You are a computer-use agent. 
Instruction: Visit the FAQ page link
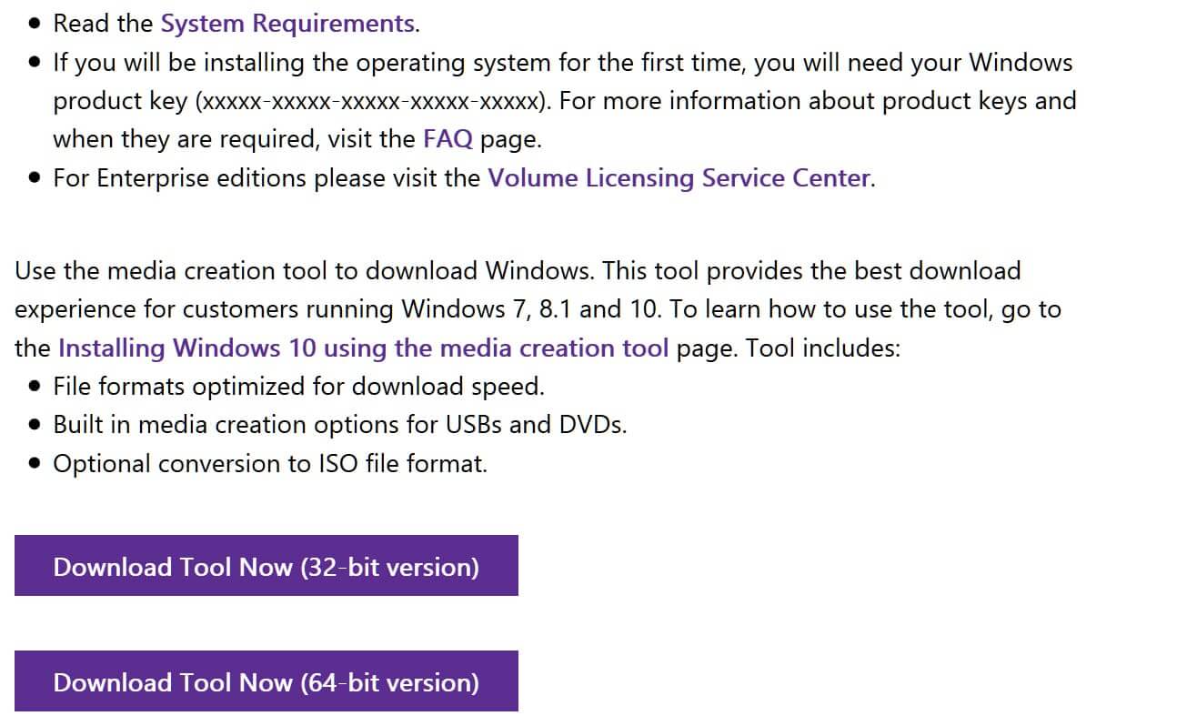click(448, 139)
